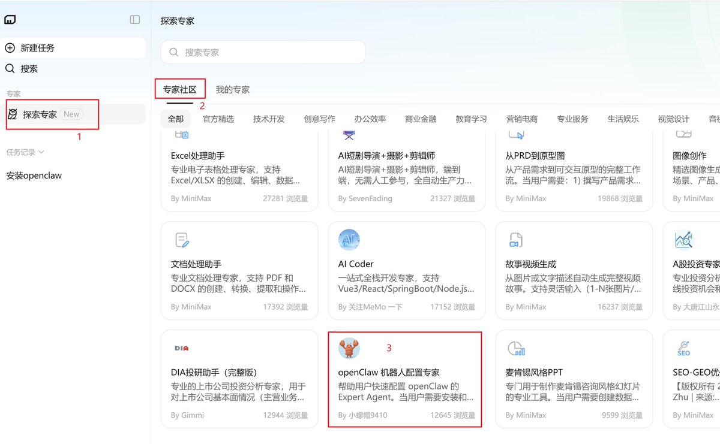Open 探索专家 in the sidebar
Screen dimensions: 720x444
coord(73,114)
